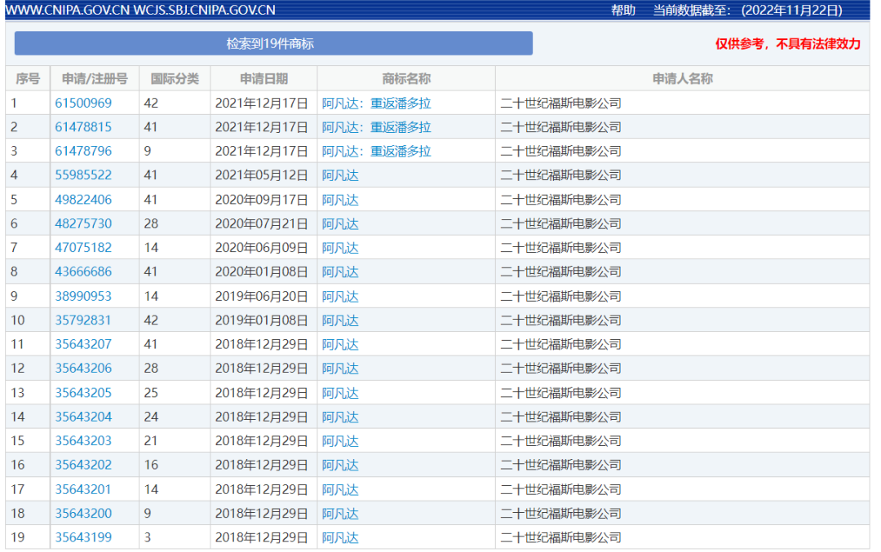Open 阿凡达：重返潘多拉 trademark in row 1
The height and width of the screenshot is (552, 881).
[376, 104]
